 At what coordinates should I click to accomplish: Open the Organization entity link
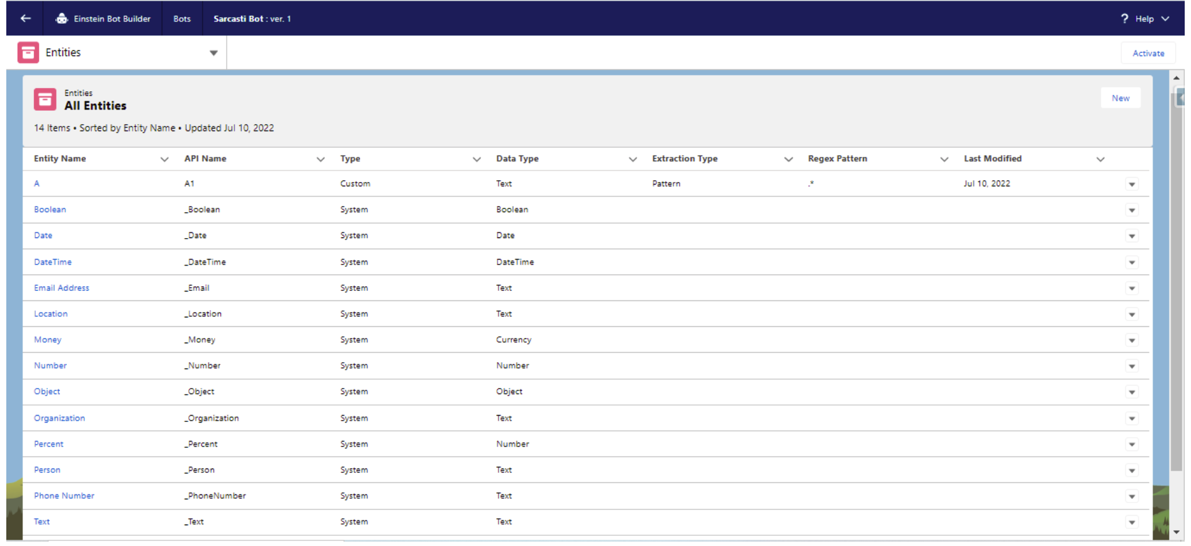pyautogui.click(x=59, y=418)
